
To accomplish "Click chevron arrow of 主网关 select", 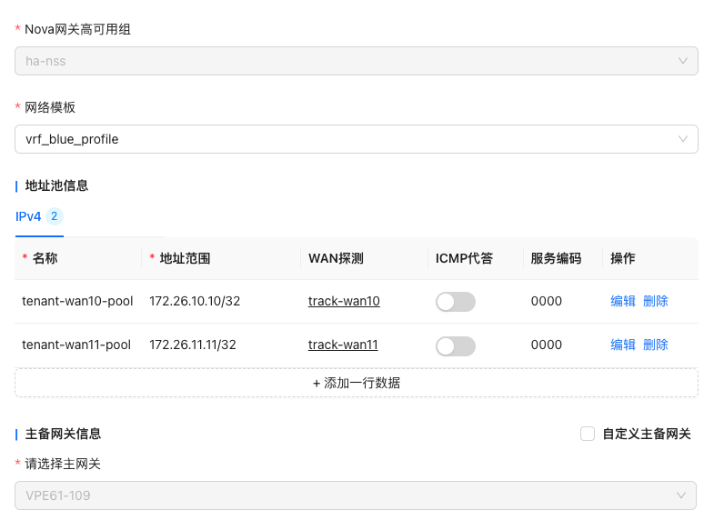I will click(682, 495).
